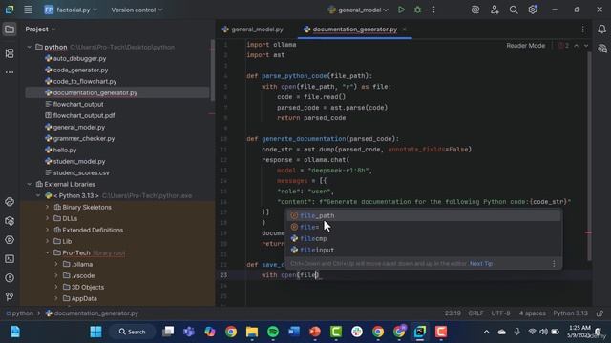Open the Project tool window icon
Viewport: 611px width, 343px height.
point(10,30)
